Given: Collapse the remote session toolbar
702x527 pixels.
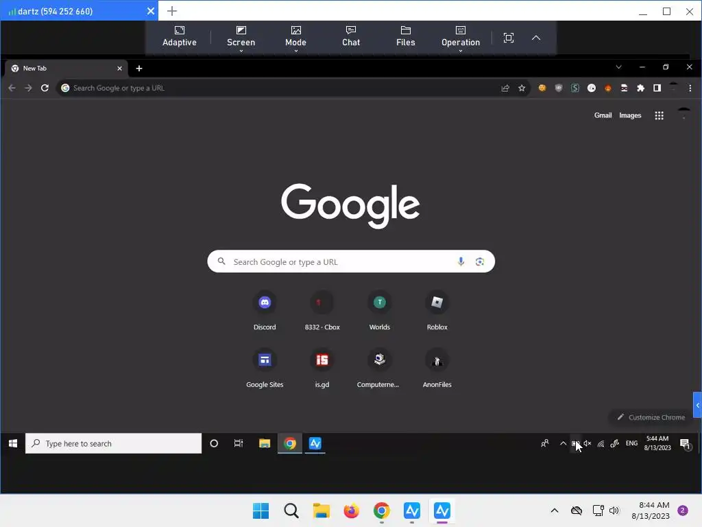Looking at the screenshot, I should click(536, 38).
